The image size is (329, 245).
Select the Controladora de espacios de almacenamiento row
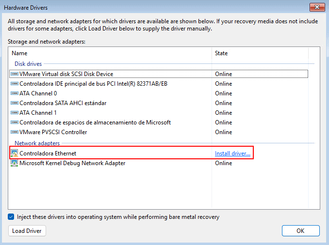pos(95,122)
